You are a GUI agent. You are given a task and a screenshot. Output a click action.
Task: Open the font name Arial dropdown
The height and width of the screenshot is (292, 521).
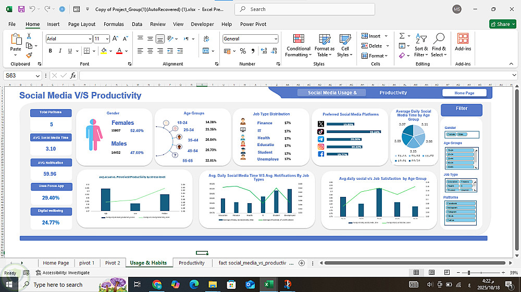pos(90,39)
